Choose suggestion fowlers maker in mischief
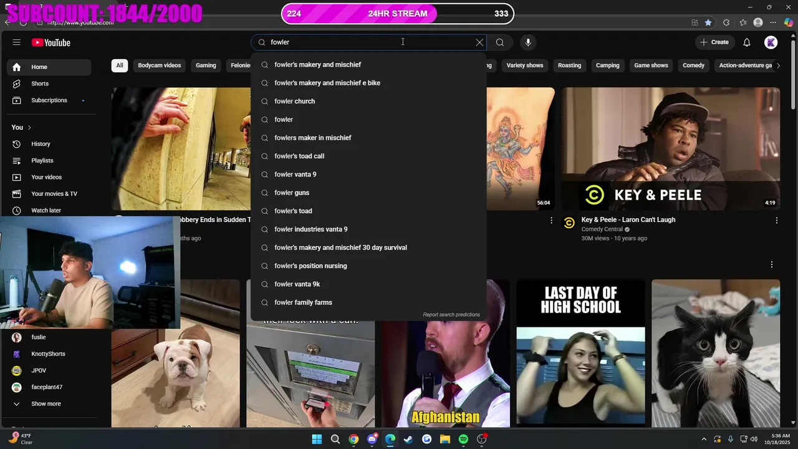 point(368,138)
